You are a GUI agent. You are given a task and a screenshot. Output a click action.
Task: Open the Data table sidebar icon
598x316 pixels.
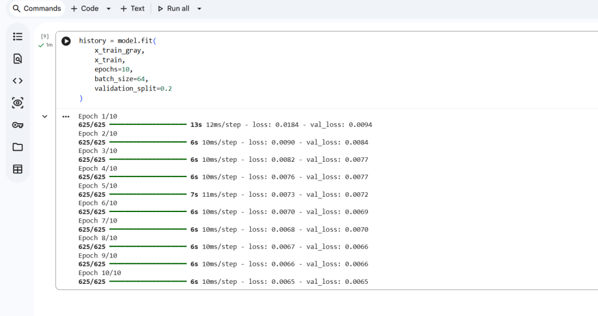18,169
